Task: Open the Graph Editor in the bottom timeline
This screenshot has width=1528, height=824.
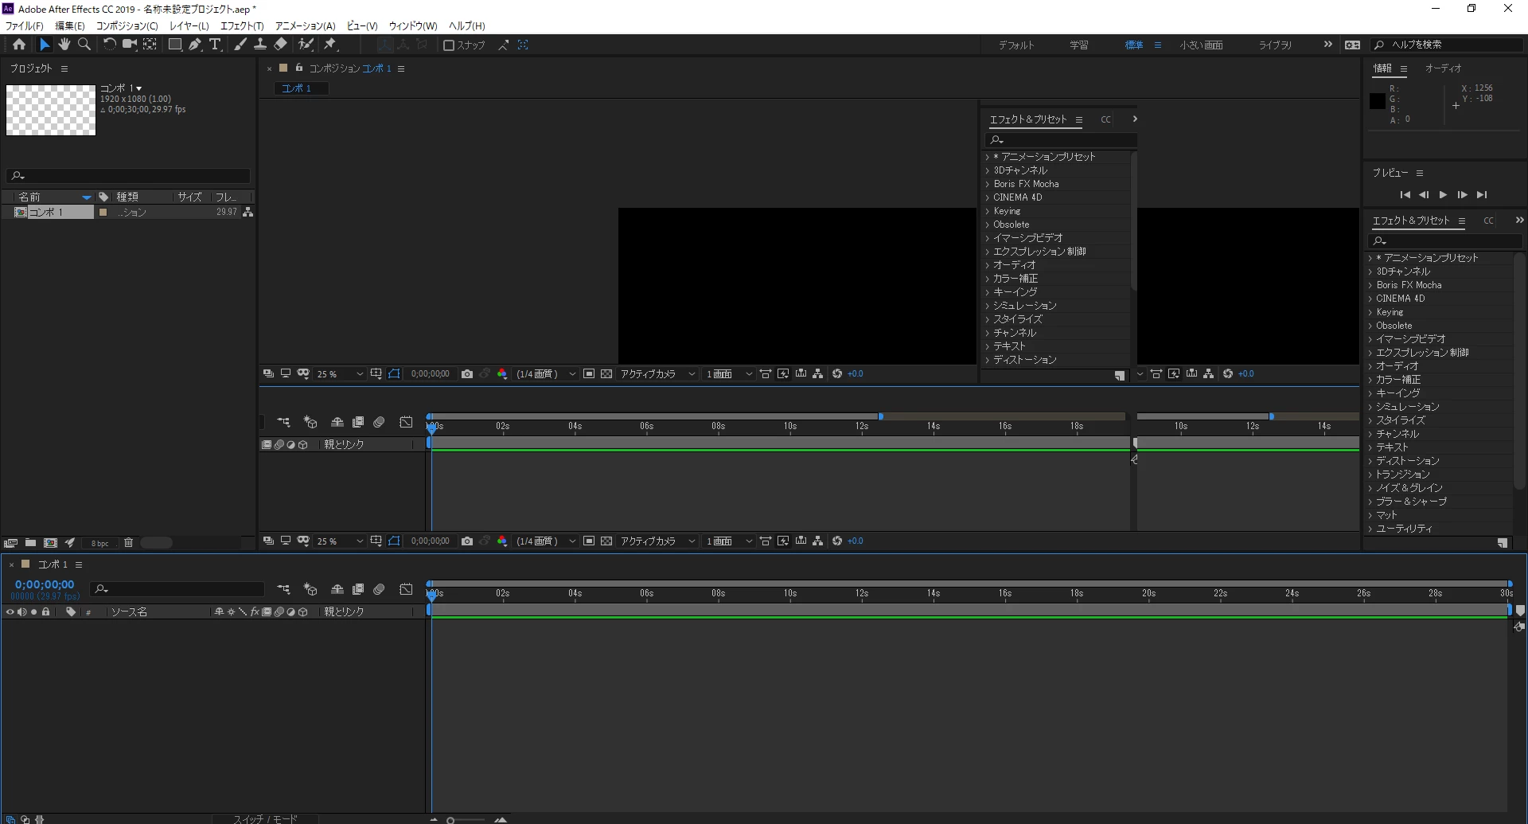Action: click(x=406, y=589)
